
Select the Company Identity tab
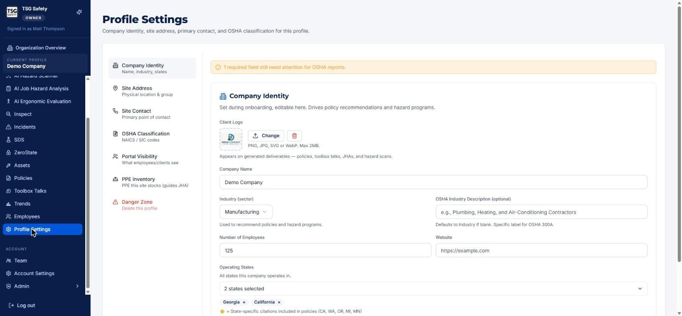click(x=152, y=68)
